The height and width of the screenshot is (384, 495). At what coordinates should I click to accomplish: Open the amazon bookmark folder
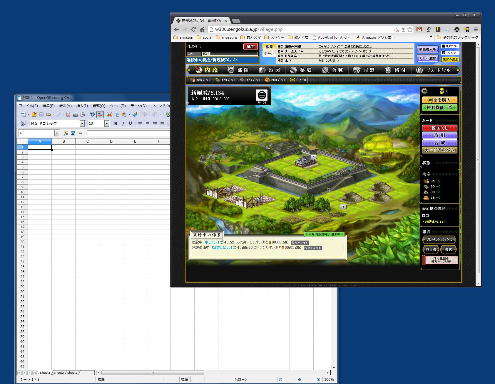[183, 37]
